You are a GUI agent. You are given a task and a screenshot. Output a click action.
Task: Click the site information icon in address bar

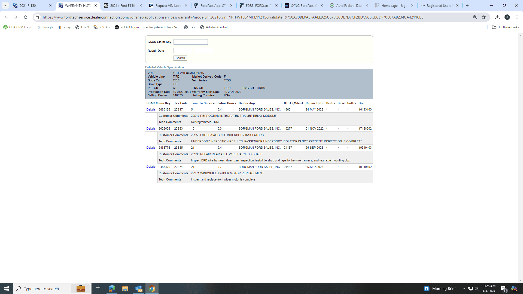(37, 17)
